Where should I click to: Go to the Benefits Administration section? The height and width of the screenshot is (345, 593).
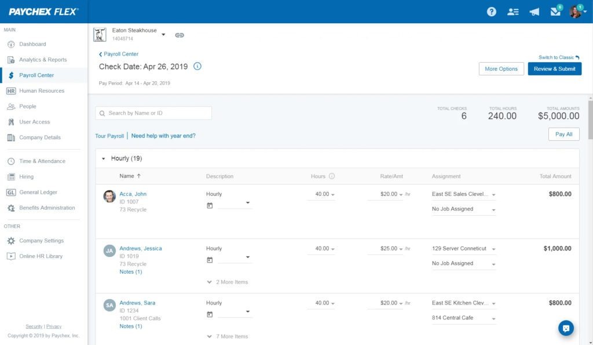[46, 208]
